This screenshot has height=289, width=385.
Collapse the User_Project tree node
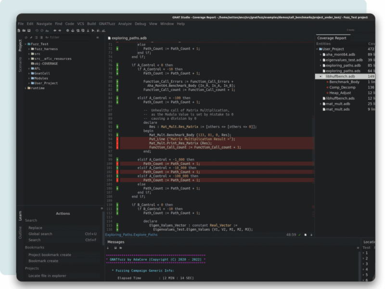click(318, 49)
